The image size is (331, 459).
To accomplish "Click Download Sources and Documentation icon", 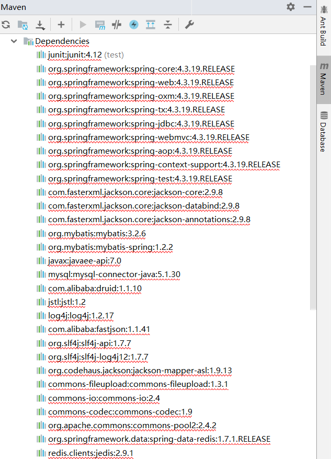I will coord(40,25).
